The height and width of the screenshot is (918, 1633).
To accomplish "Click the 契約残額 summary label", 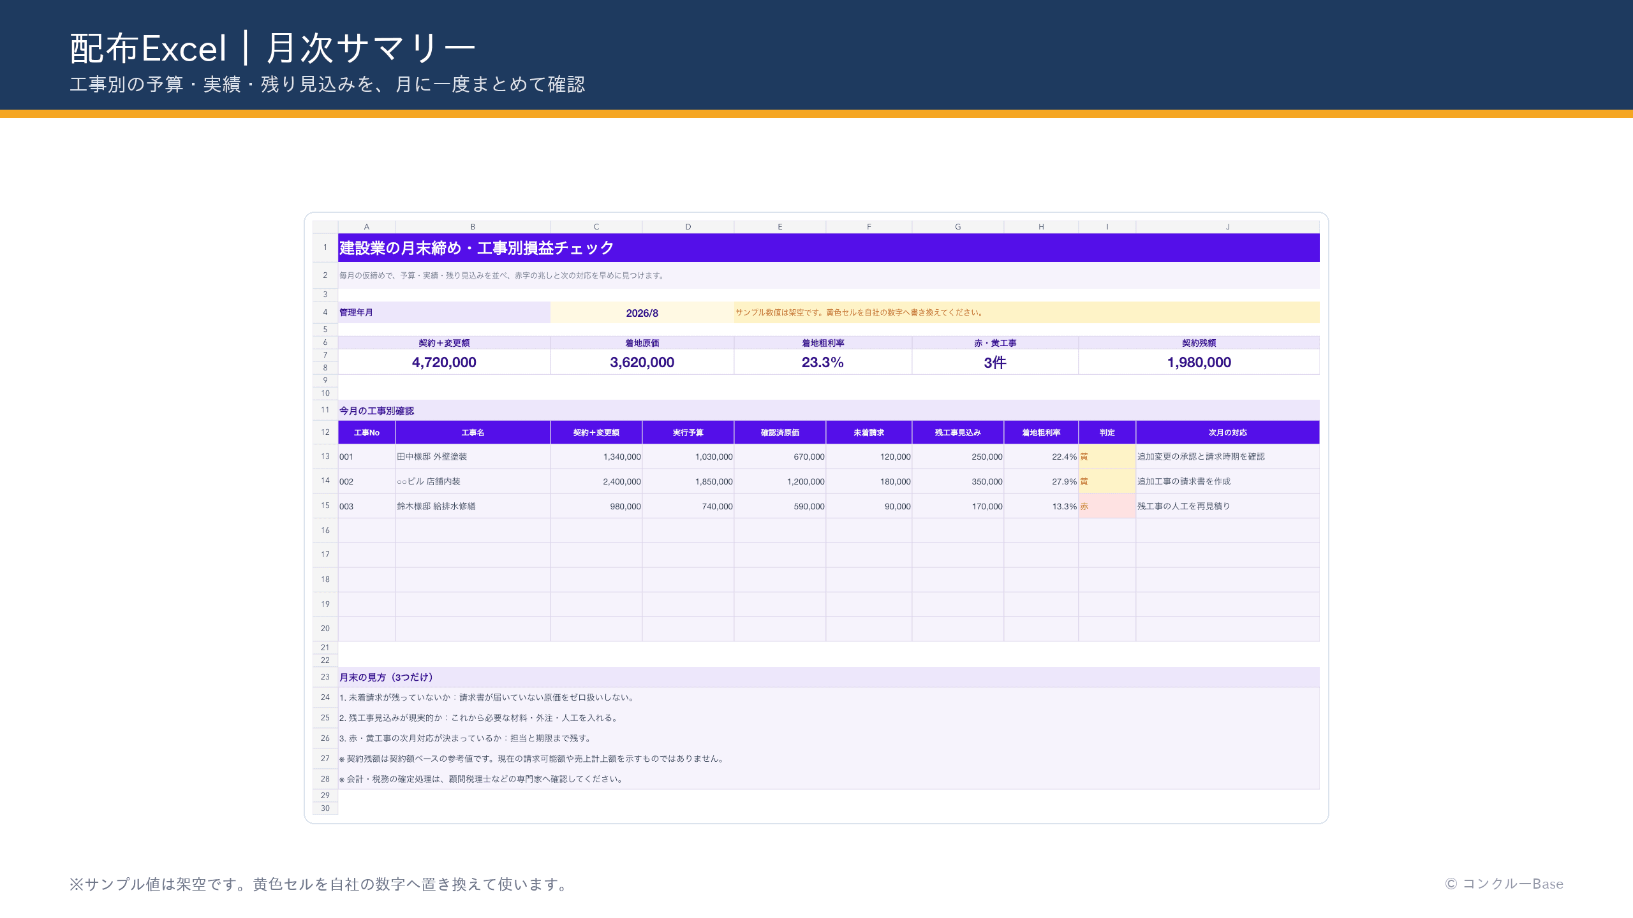I will (x=1199, y=343).
